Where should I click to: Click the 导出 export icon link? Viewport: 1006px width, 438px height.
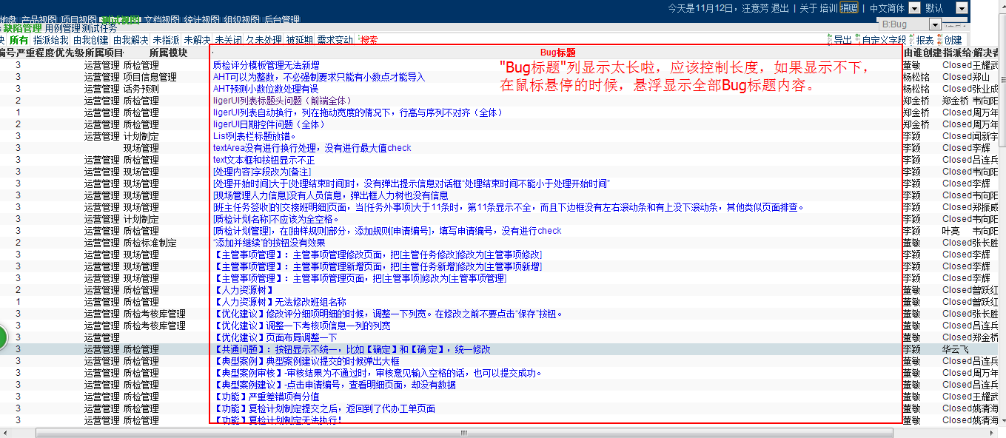[839, 40]
